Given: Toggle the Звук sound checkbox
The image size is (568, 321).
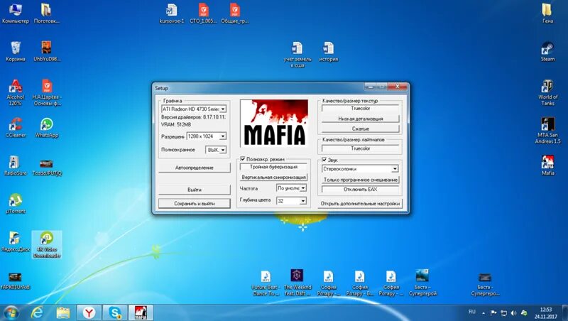Looking at the screenshot, I should click(324, 160).
